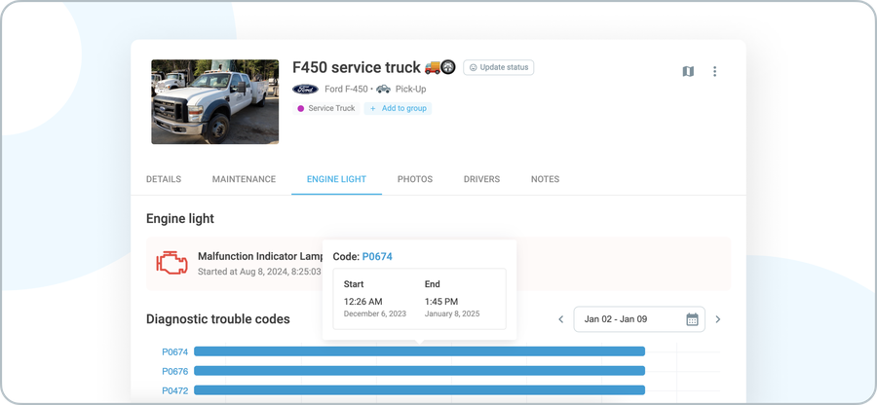Click the calendar icon in date picker
This screenshot has width=877, height=405.
tap(692, 319)
